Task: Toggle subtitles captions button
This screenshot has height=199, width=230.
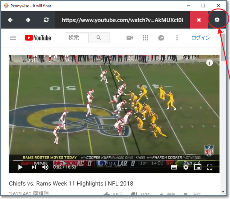Action: tap(174, 167)
